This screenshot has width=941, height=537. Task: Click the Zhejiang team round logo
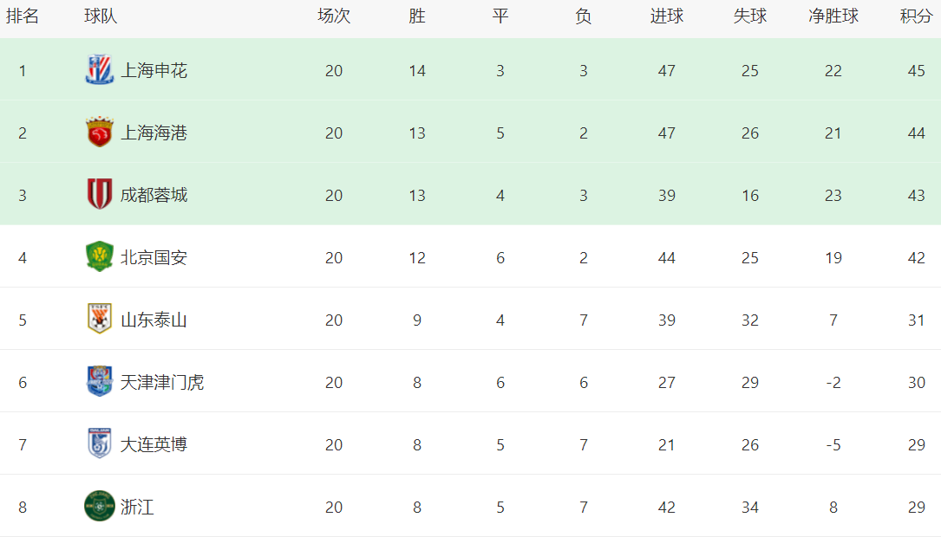[x=100, y=507]
